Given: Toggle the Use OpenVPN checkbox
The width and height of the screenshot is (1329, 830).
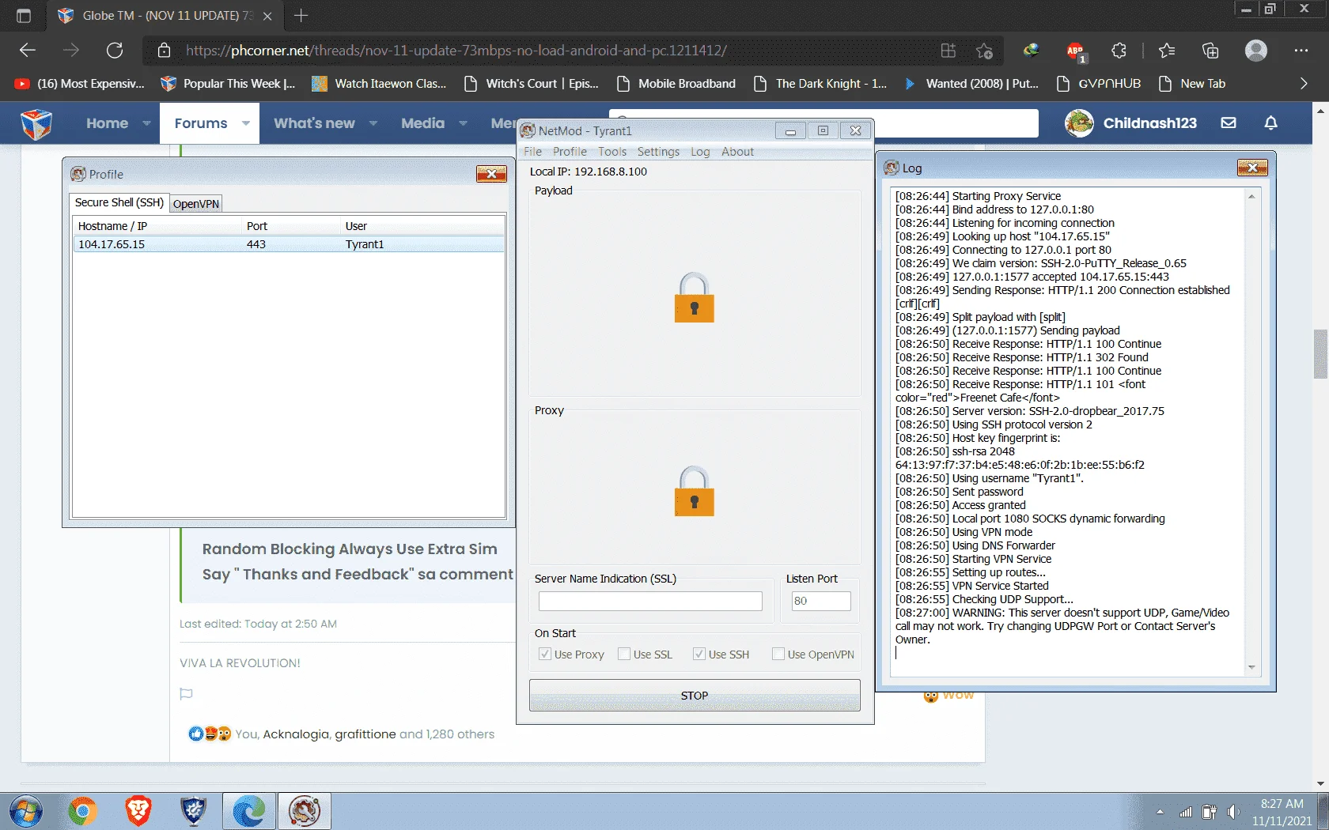Looking at the screenshot, I should [778, 654].
